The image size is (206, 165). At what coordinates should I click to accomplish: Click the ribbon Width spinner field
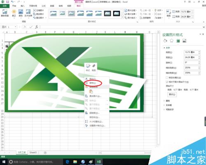tap(187, 16)
